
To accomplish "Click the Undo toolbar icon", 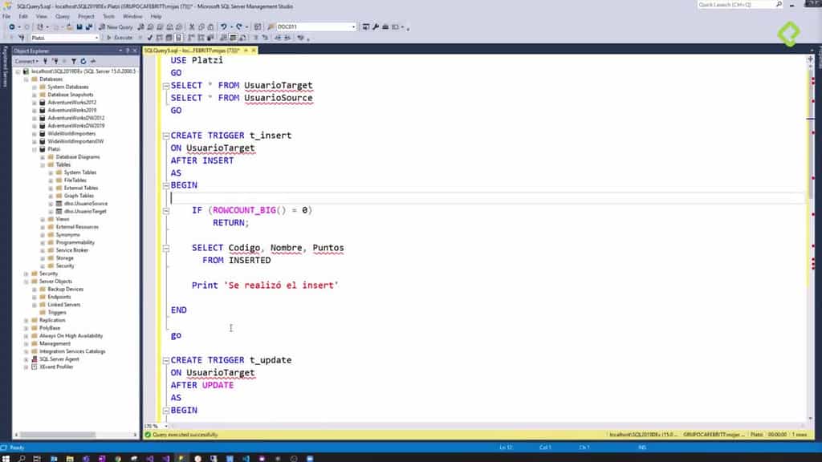I will [224, 26].
